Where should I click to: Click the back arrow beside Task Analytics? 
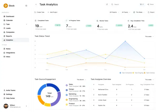tap(36, 4)
